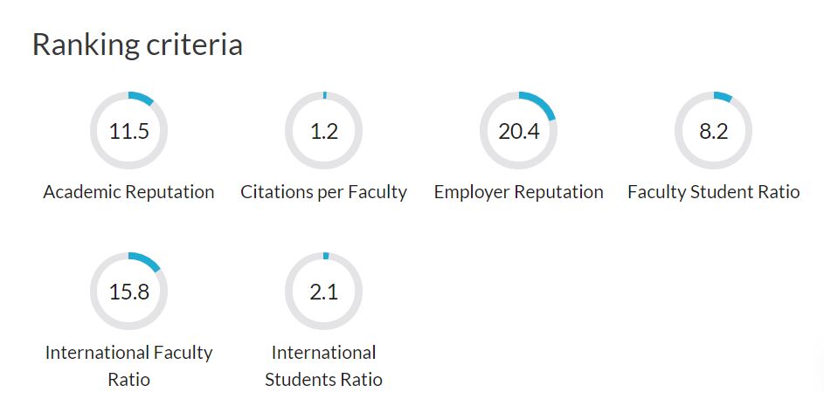Select the 15.8 score value
The image size is (824, 406).
click(x=128, y=292)
